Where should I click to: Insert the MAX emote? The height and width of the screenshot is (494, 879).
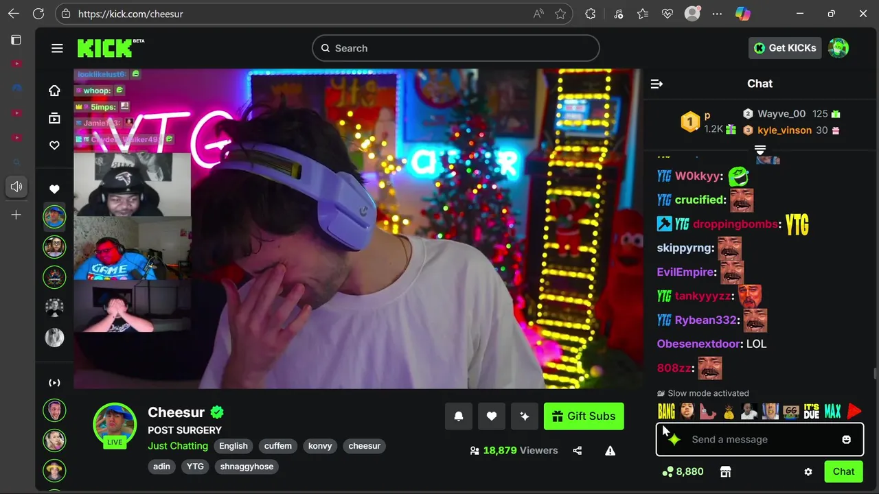coord(832,411)
